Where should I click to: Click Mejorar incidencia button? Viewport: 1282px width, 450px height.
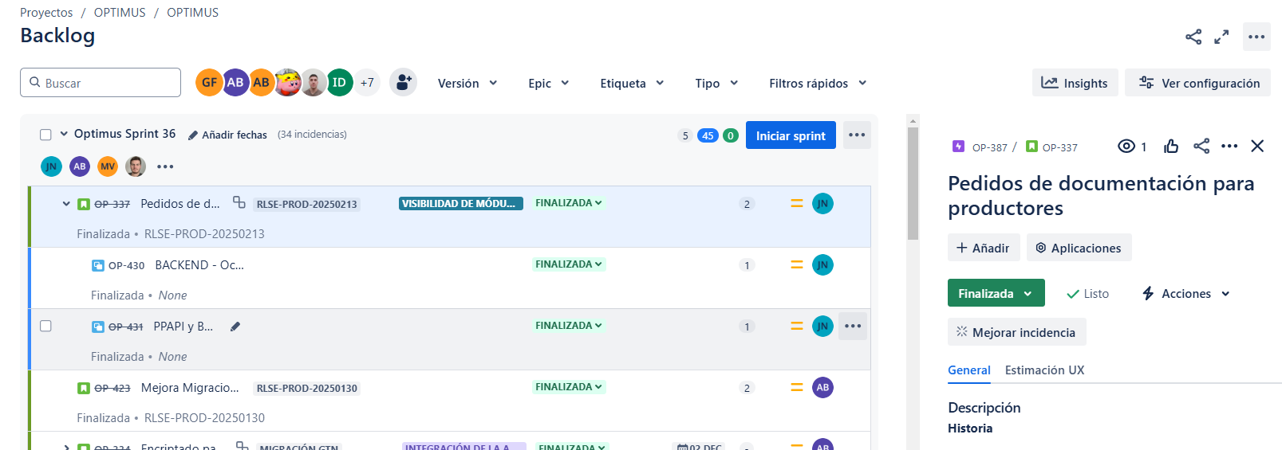click(1017, 332)
